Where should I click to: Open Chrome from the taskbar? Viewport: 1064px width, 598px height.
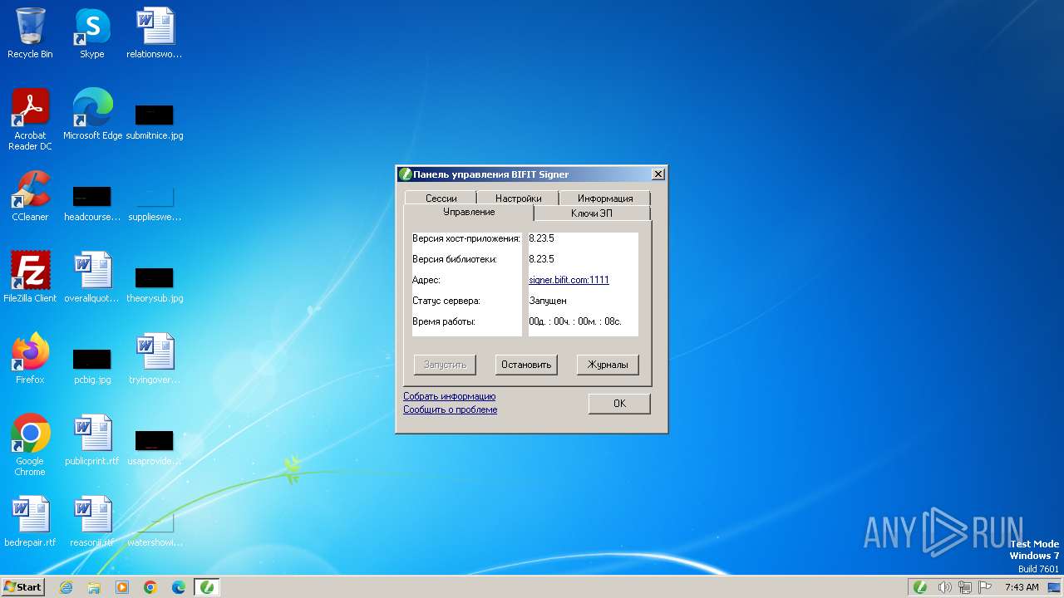pyautogui.click(x=150, y=587)
